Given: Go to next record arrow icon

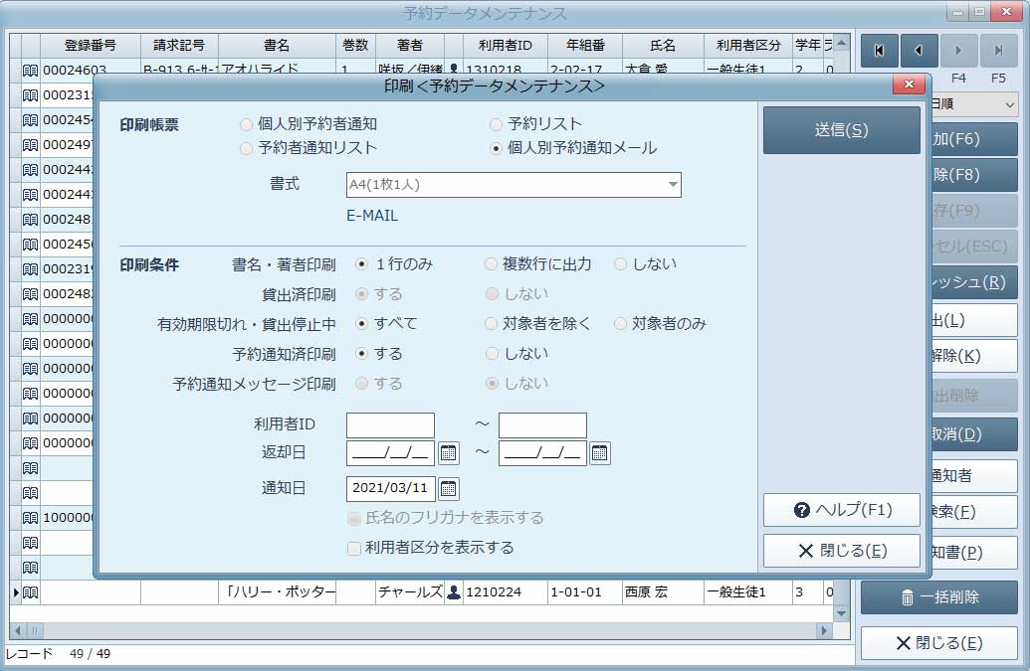Looking at the screenshot, I should (957, 51).
